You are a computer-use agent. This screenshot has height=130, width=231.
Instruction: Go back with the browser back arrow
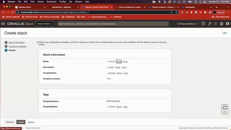click(3, 12)
